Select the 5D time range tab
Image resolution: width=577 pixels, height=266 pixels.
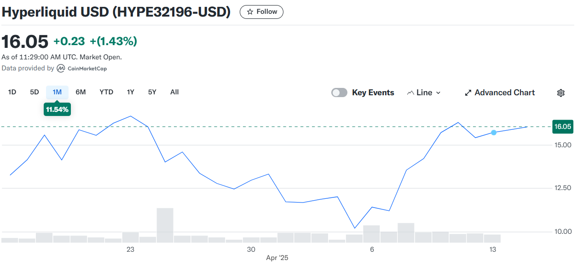pos(35,92)
